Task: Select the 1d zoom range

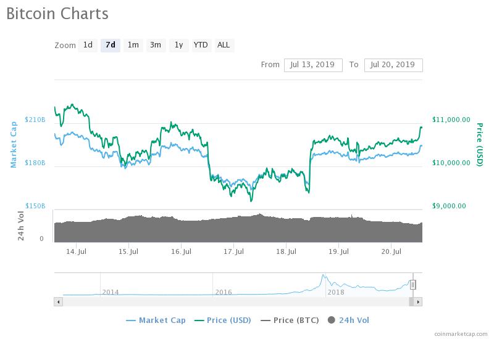Action: [x=88, y=45]
